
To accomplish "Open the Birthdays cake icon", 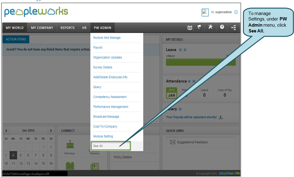I will pyautogui.click(x=70, y=144).
